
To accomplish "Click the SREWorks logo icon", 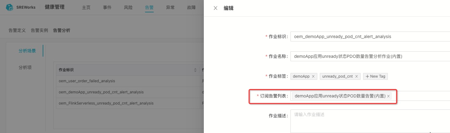I will [10, 8].
